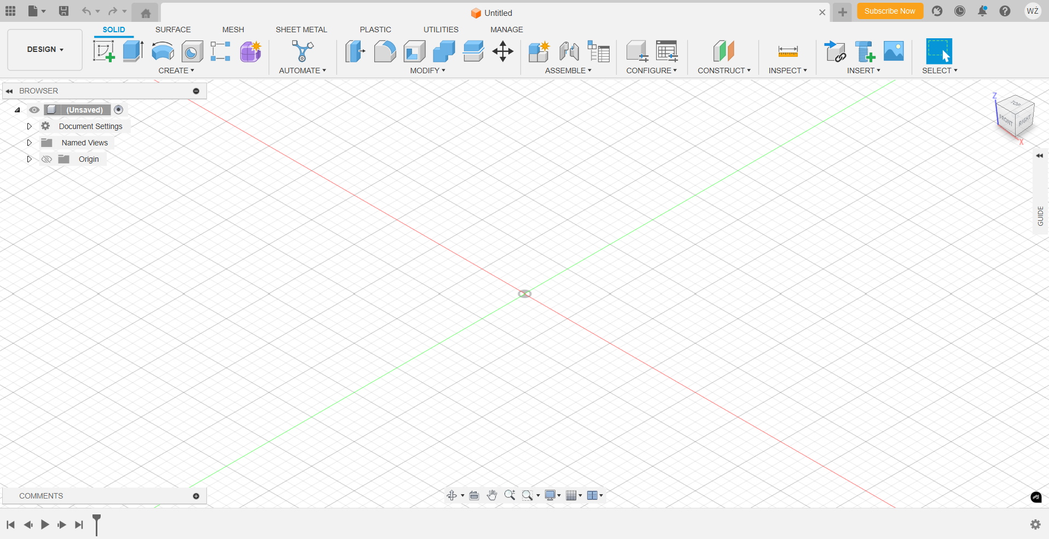This screenshot has height=539, width=1049.
Task: Open the Data Panel grid icon
Action: click(10, 11)
